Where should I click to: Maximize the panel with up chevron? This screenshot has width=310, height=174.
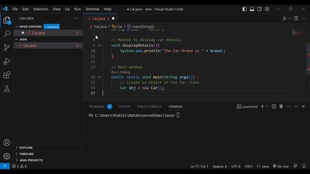296,106
